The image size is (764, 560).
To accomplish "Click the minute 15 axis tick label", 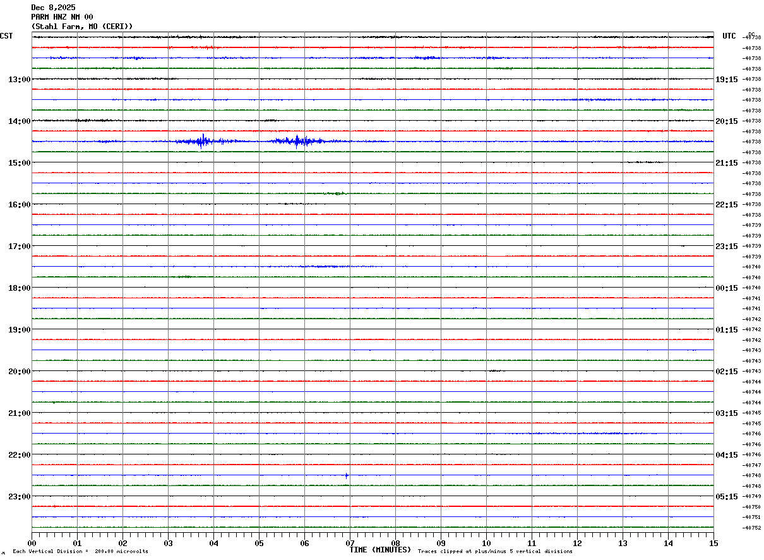I will click(x=713, y=543).
